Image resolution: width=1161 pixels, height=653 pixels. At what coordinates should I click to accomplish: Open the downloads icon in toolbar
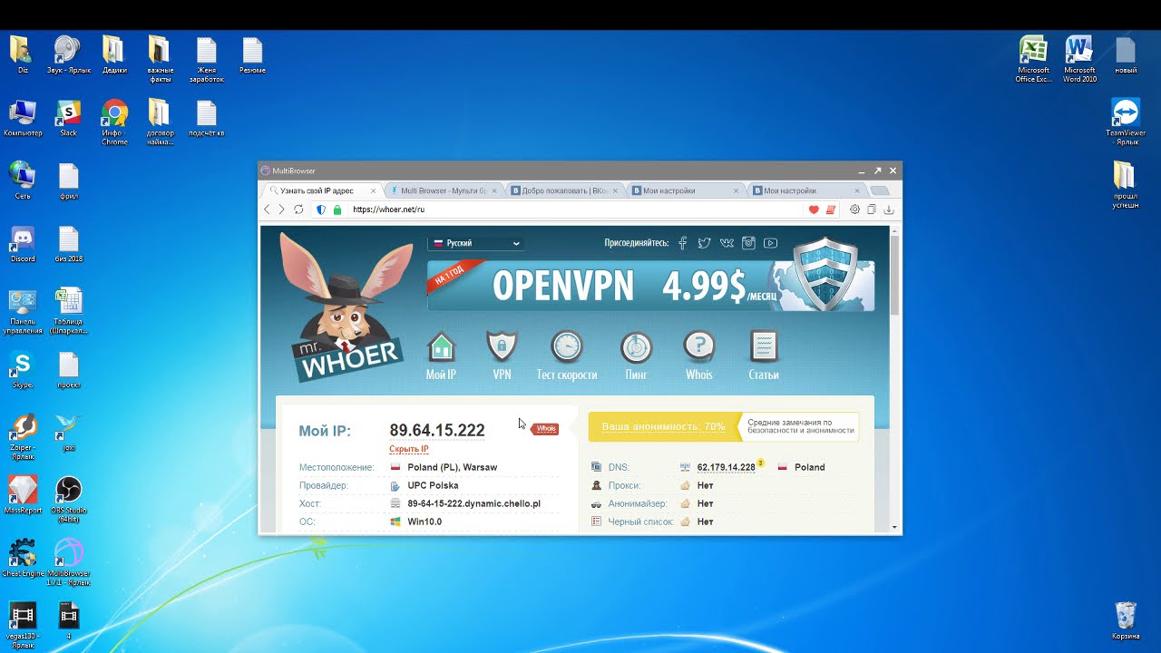(x=889, y=210)
